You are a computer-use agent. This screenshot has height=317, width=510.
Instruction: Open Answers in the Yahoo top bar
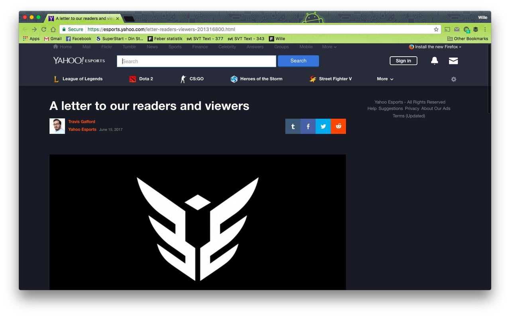(x=255, y=47)
